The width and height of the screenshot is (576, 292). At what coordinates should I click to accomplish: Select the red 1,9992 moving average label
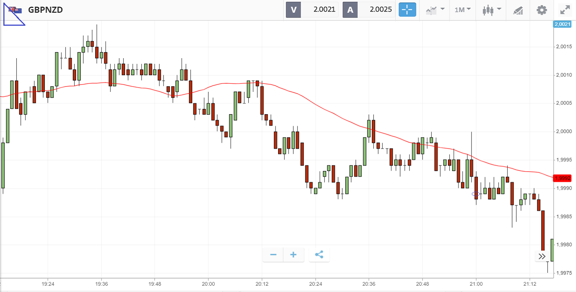563,178
